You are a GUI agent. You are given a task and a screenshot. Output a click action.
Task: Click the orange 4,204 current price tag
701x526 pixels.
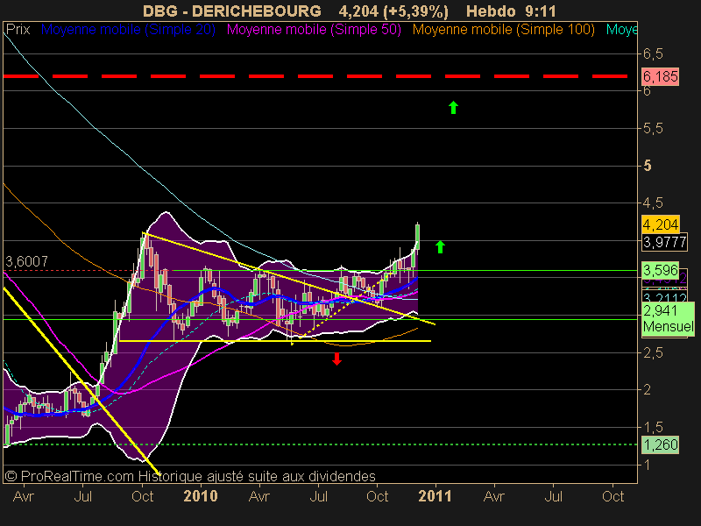[661, 224]
